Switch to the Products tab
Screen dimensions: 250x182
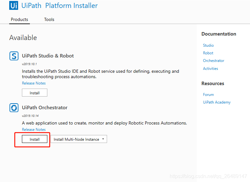(19, 19)
